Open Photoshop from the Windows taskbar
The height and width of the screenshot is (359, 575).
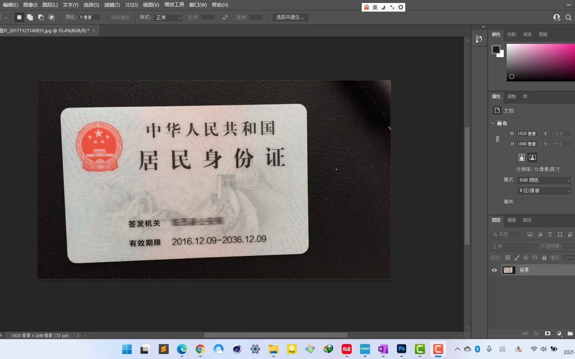[402, 349]
